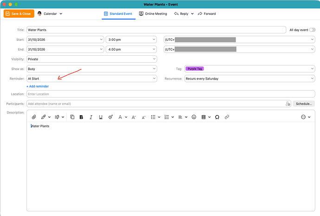Click the text alignment icon
Screen dimensions: 320x216
[x=180, y=117]
